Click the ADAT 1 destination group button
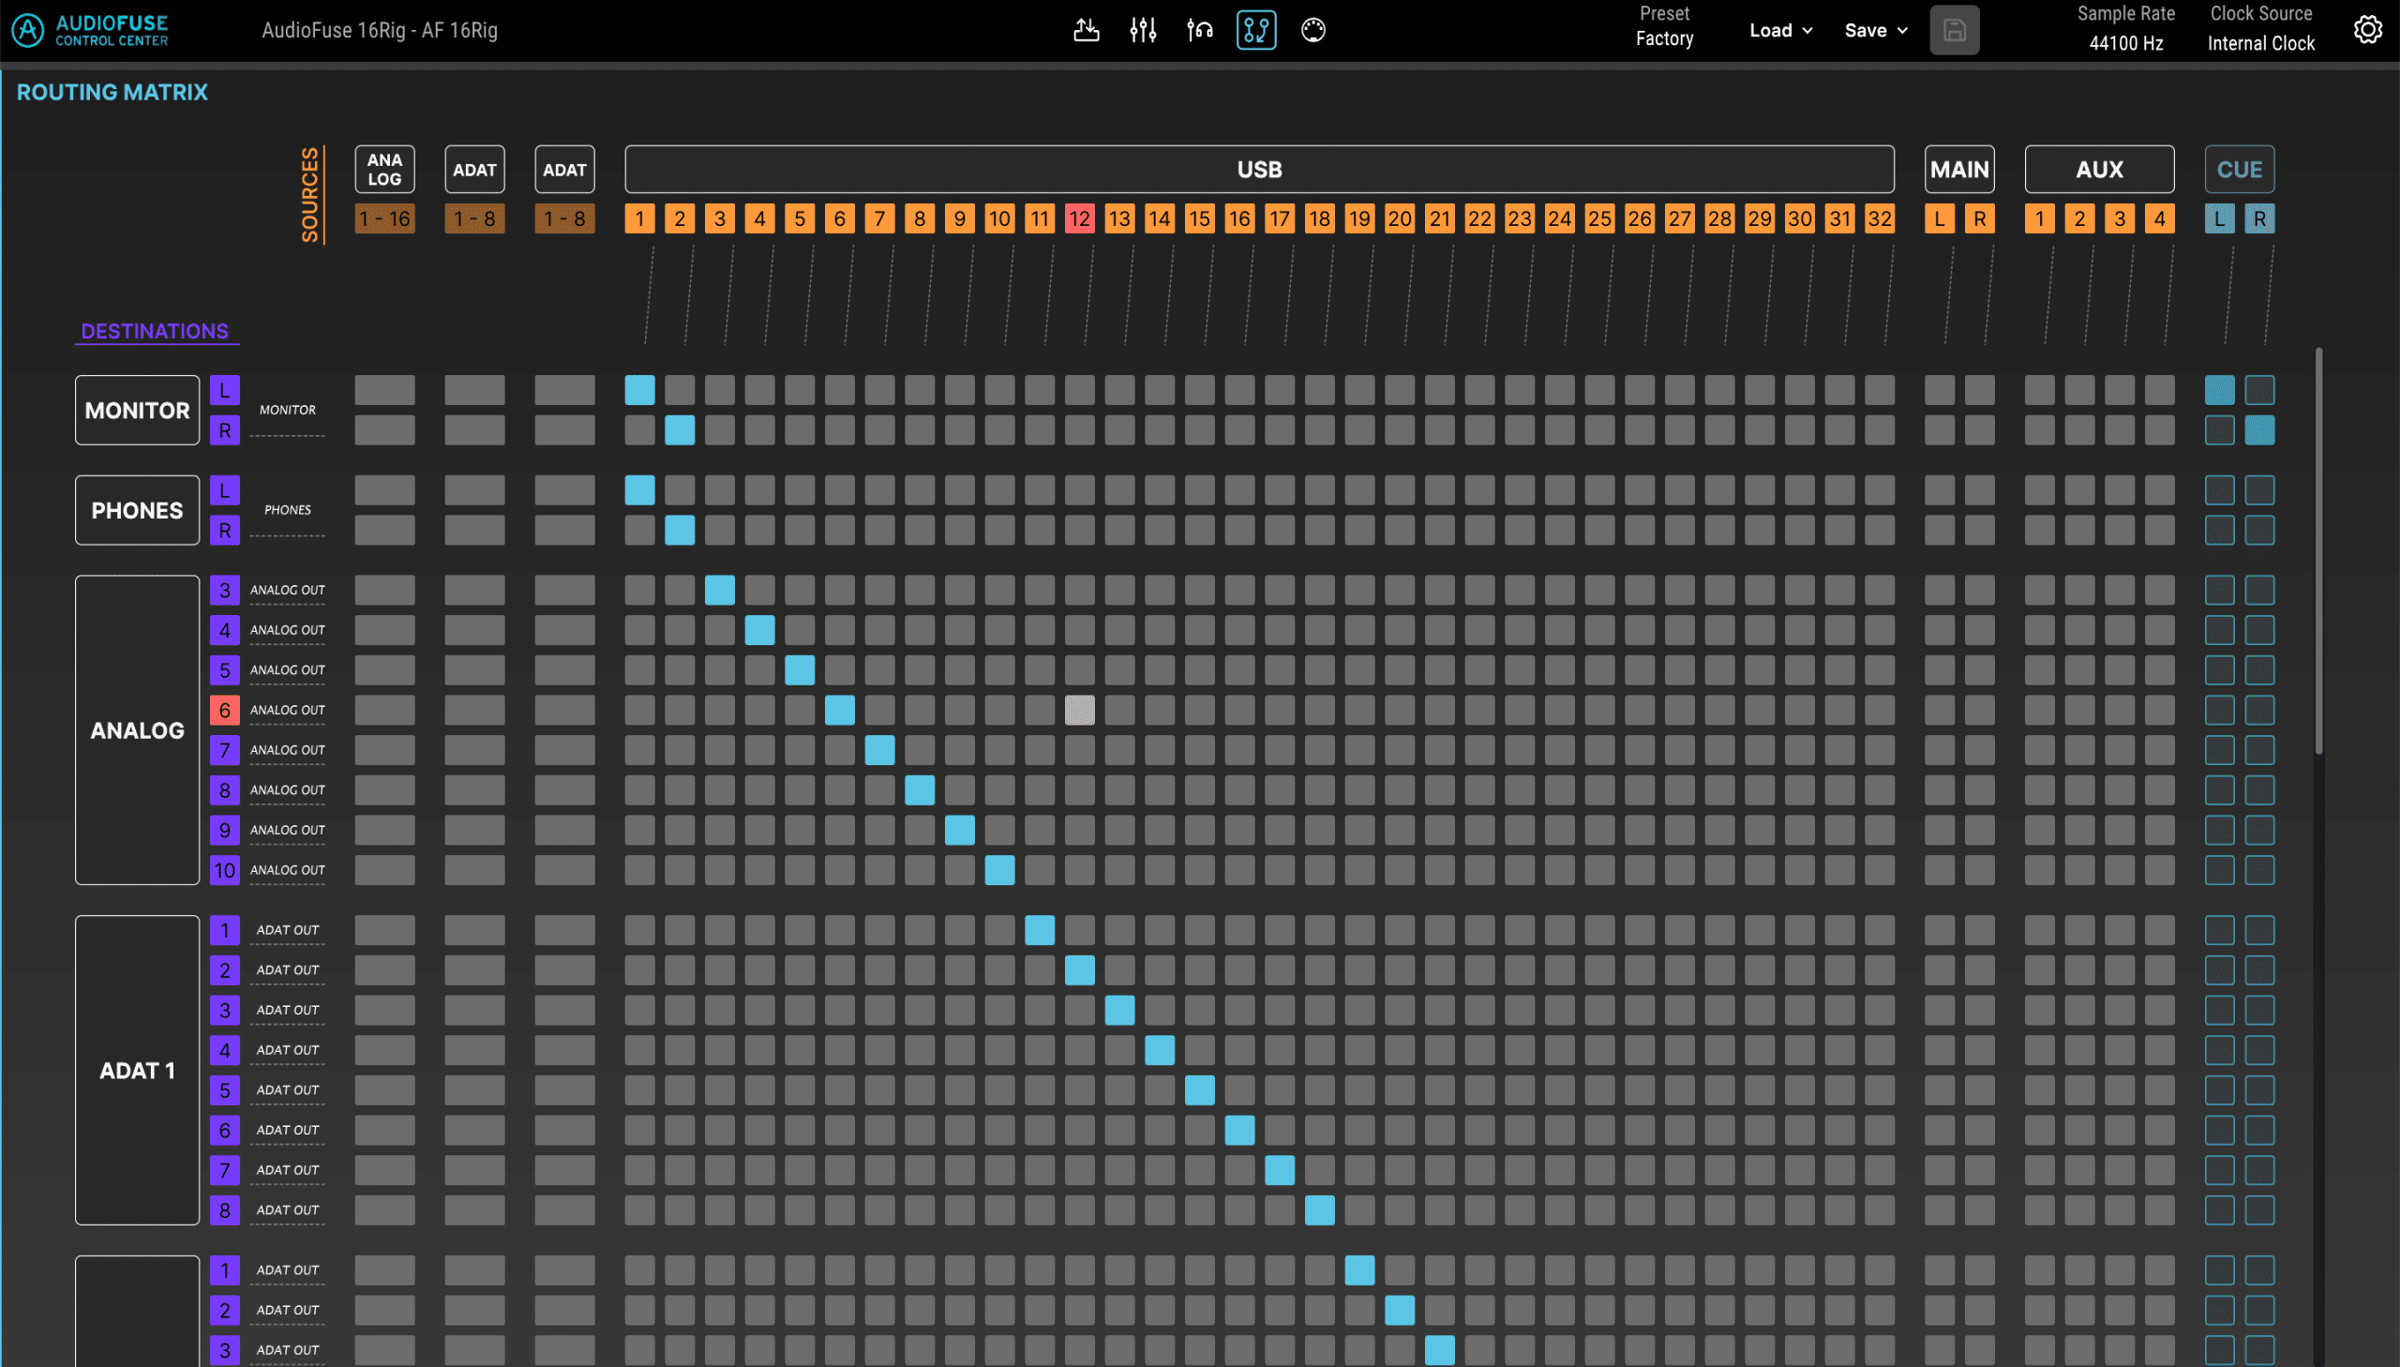2400x1367 pixels. tap(137, 1071)
